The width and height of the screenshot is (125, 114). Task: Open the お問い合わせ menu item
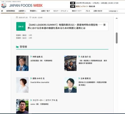pyautogui.click(x=98, y=11)
